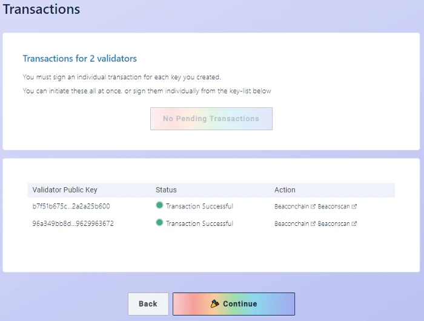
Task: Click external-link icon after Beaconchain in 96a349bb8d row
Action: pyautogui.click(x=313, y=223)
